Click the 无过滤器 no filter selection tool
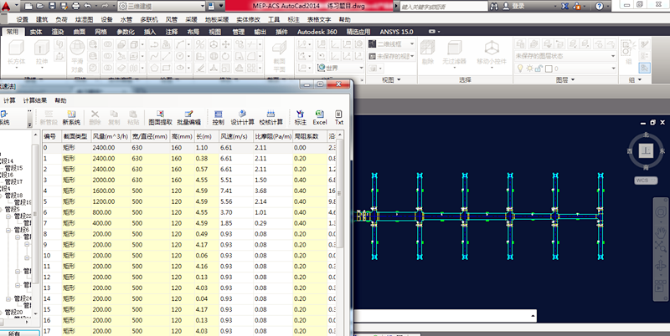 [454, 53]
